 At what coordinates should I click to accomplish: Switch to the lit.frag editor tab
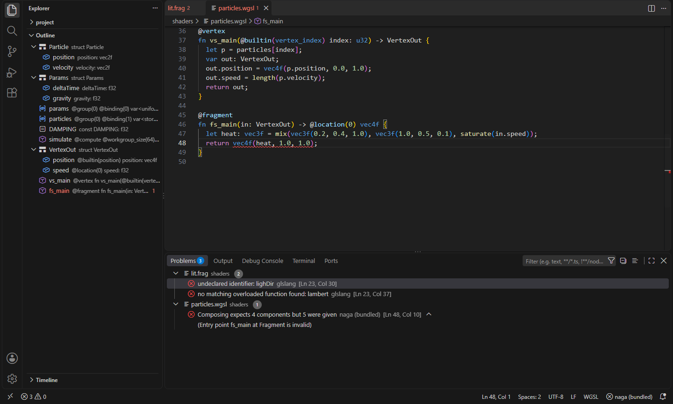[x=185, y=8]
